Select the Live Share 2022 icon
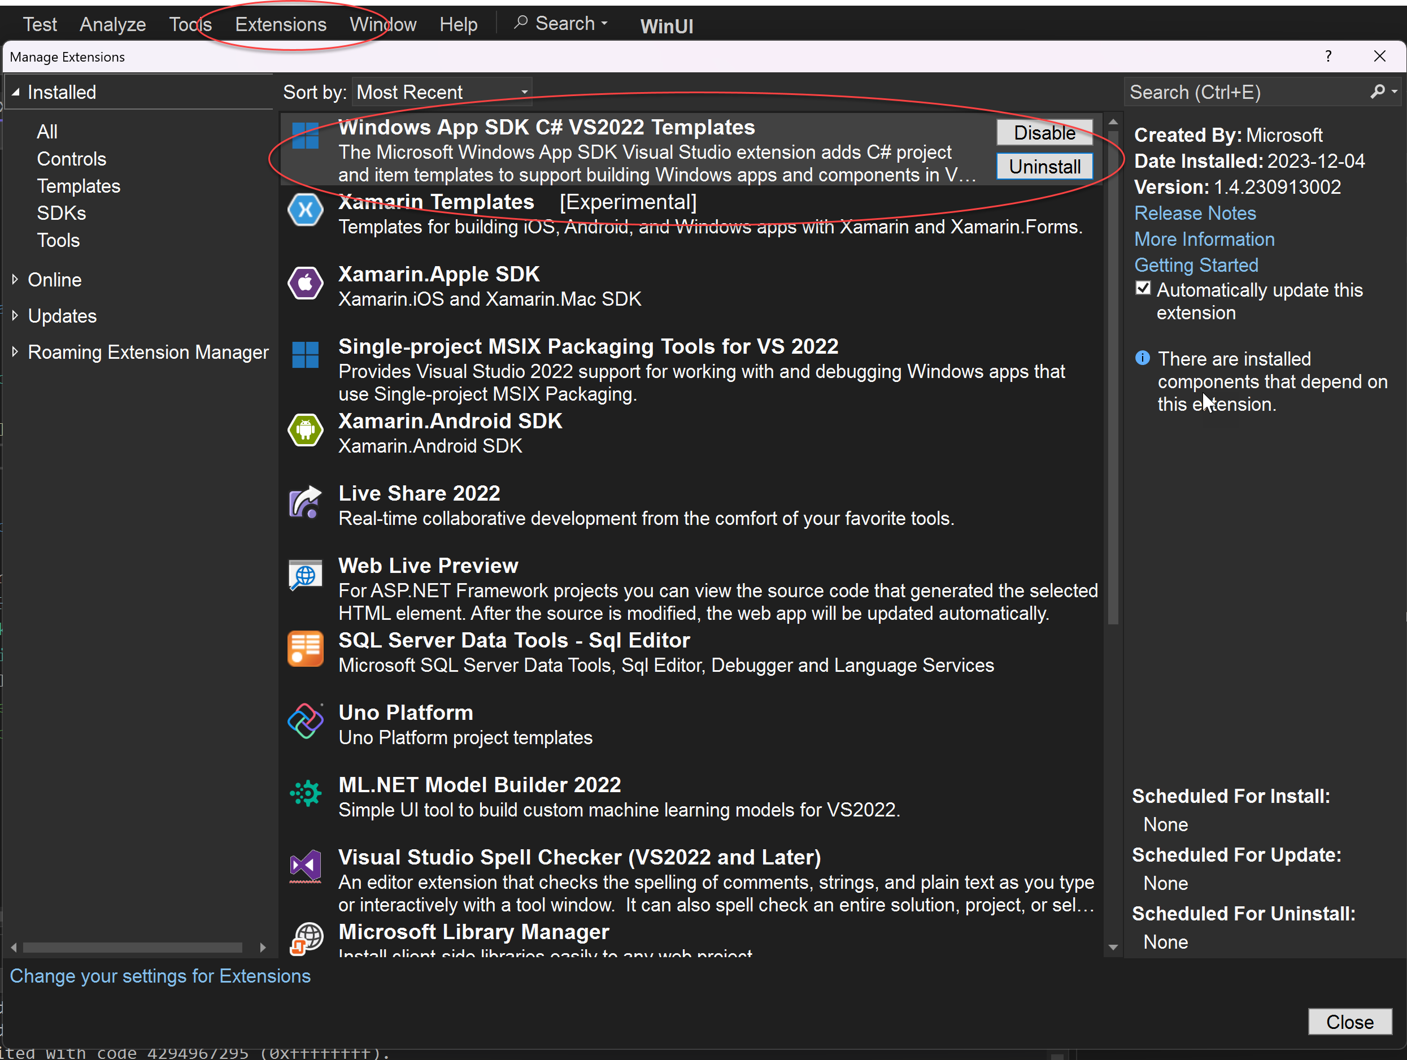1407x1060 pixels. (x=306, y=502)
